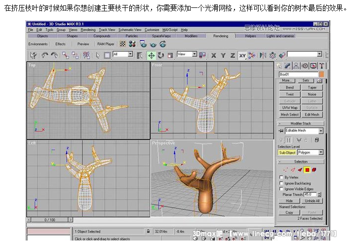Restrict transform to Y axis
The width and height of the screenshot is (351, 242).
(x=223, y=55)
